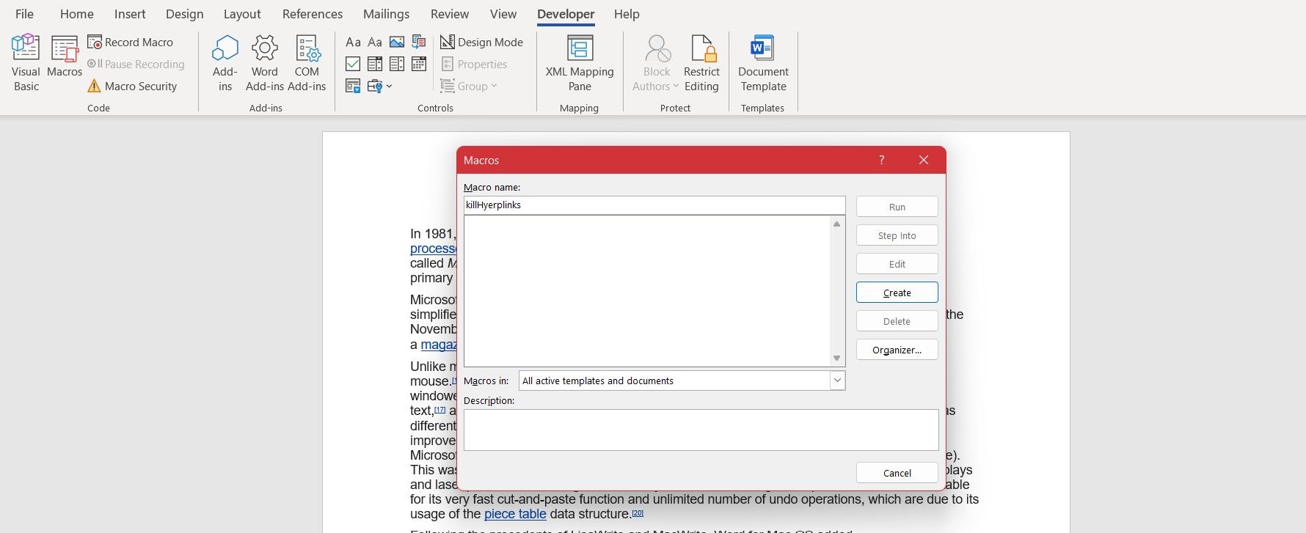
Task: Click the Macro name text field
Action: [x=654, y=205]
